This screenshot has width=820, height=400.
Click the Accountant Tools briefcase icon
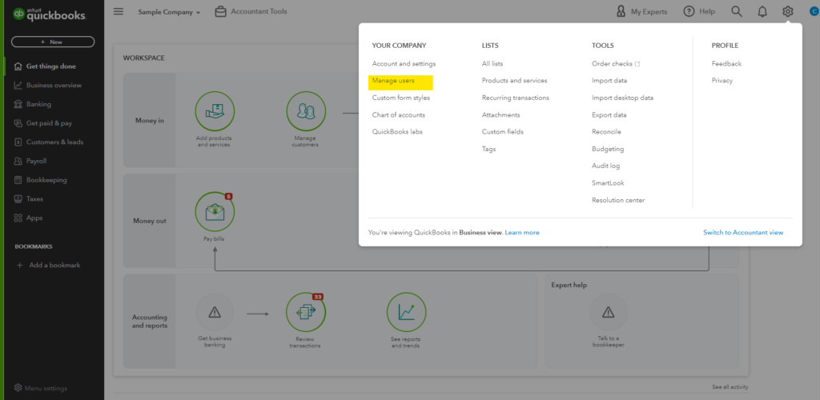221,11
